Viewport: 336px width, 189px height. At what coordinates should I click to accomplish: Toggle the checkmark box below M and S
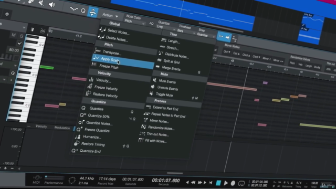[x=19, y=43]
